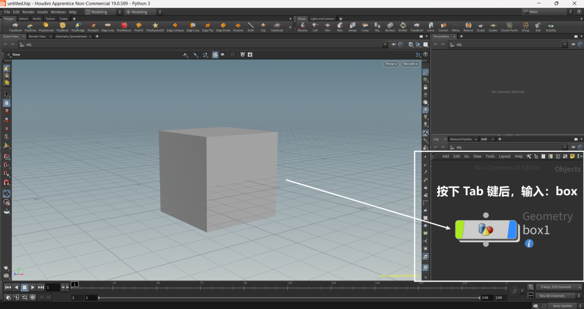This screenshot has width=584, height=309.
Task: Select the TopoBuild tool in Polygon shelf
Action: tap(15, 27)
